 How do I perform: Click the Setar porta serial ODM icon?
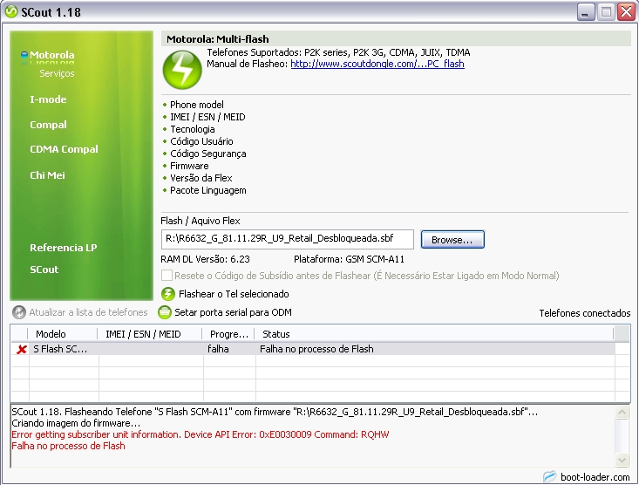(164, 312)
